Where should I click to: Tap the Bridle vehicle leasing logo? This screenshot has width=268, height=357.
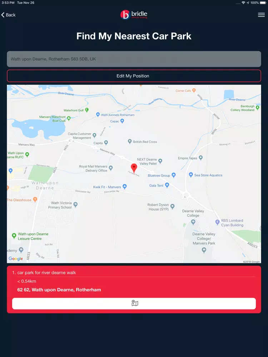pyautogui.click(x=134, y=15)
